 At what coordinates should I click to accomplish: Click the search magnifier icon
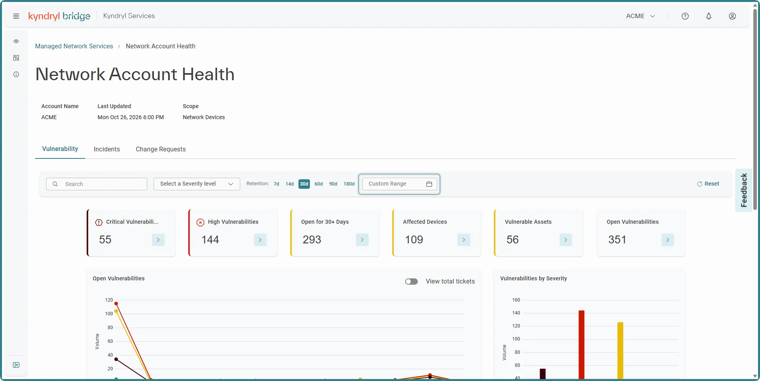[55, 184]
